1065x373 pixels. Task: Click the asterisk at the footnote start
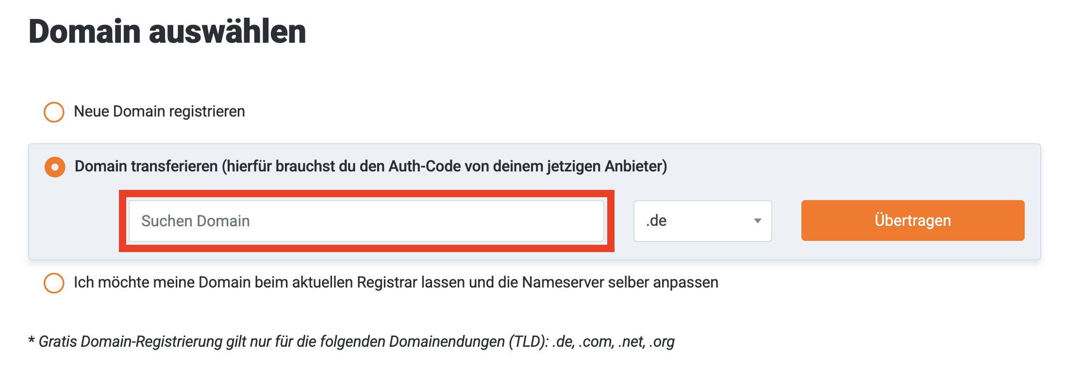click(x=32, y=340)
